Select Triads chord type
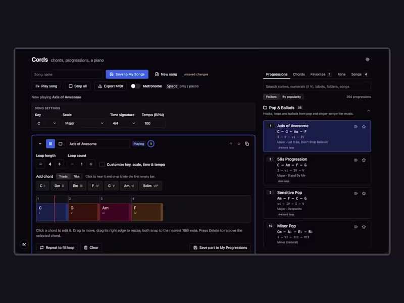This screenshot has width=404, height=303. coord(63,176)
